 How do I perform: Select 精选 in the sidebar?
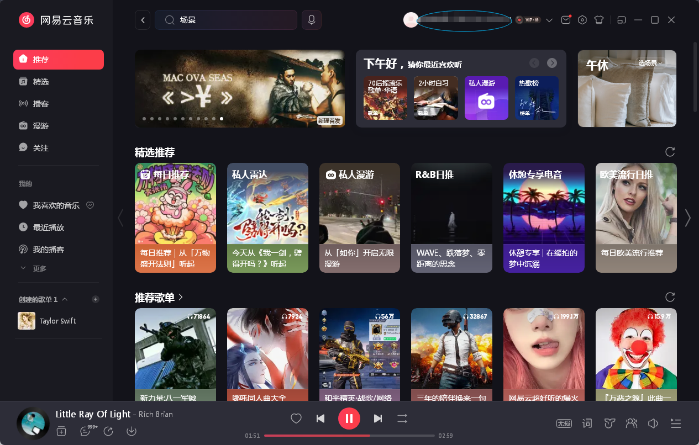tap(59, 82)
